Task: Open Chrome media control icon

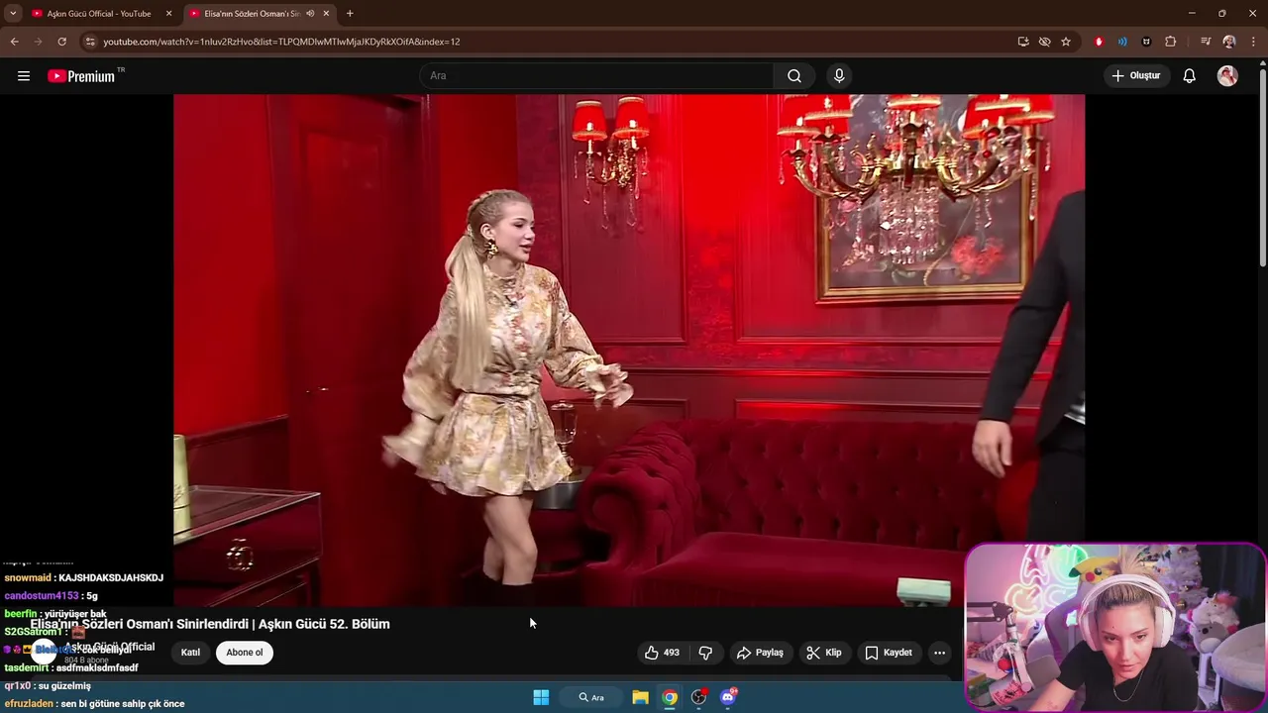Action: (1205, 42)
